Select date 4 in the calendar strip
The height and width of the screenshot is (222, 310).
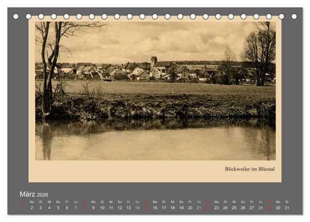(x=49, y=208)
